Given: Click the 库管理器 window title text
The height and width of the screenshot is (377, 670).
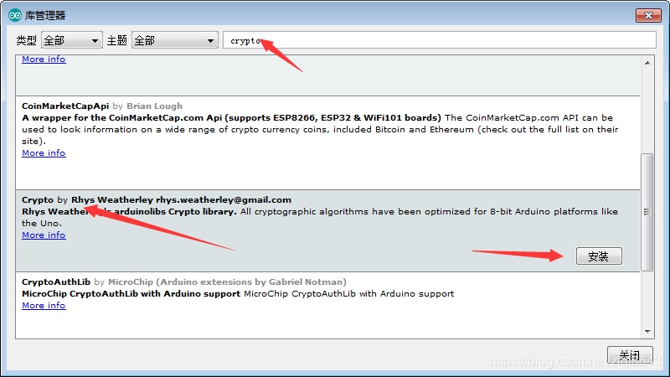Looking at the screenshot, I should [x=45, y=16].
